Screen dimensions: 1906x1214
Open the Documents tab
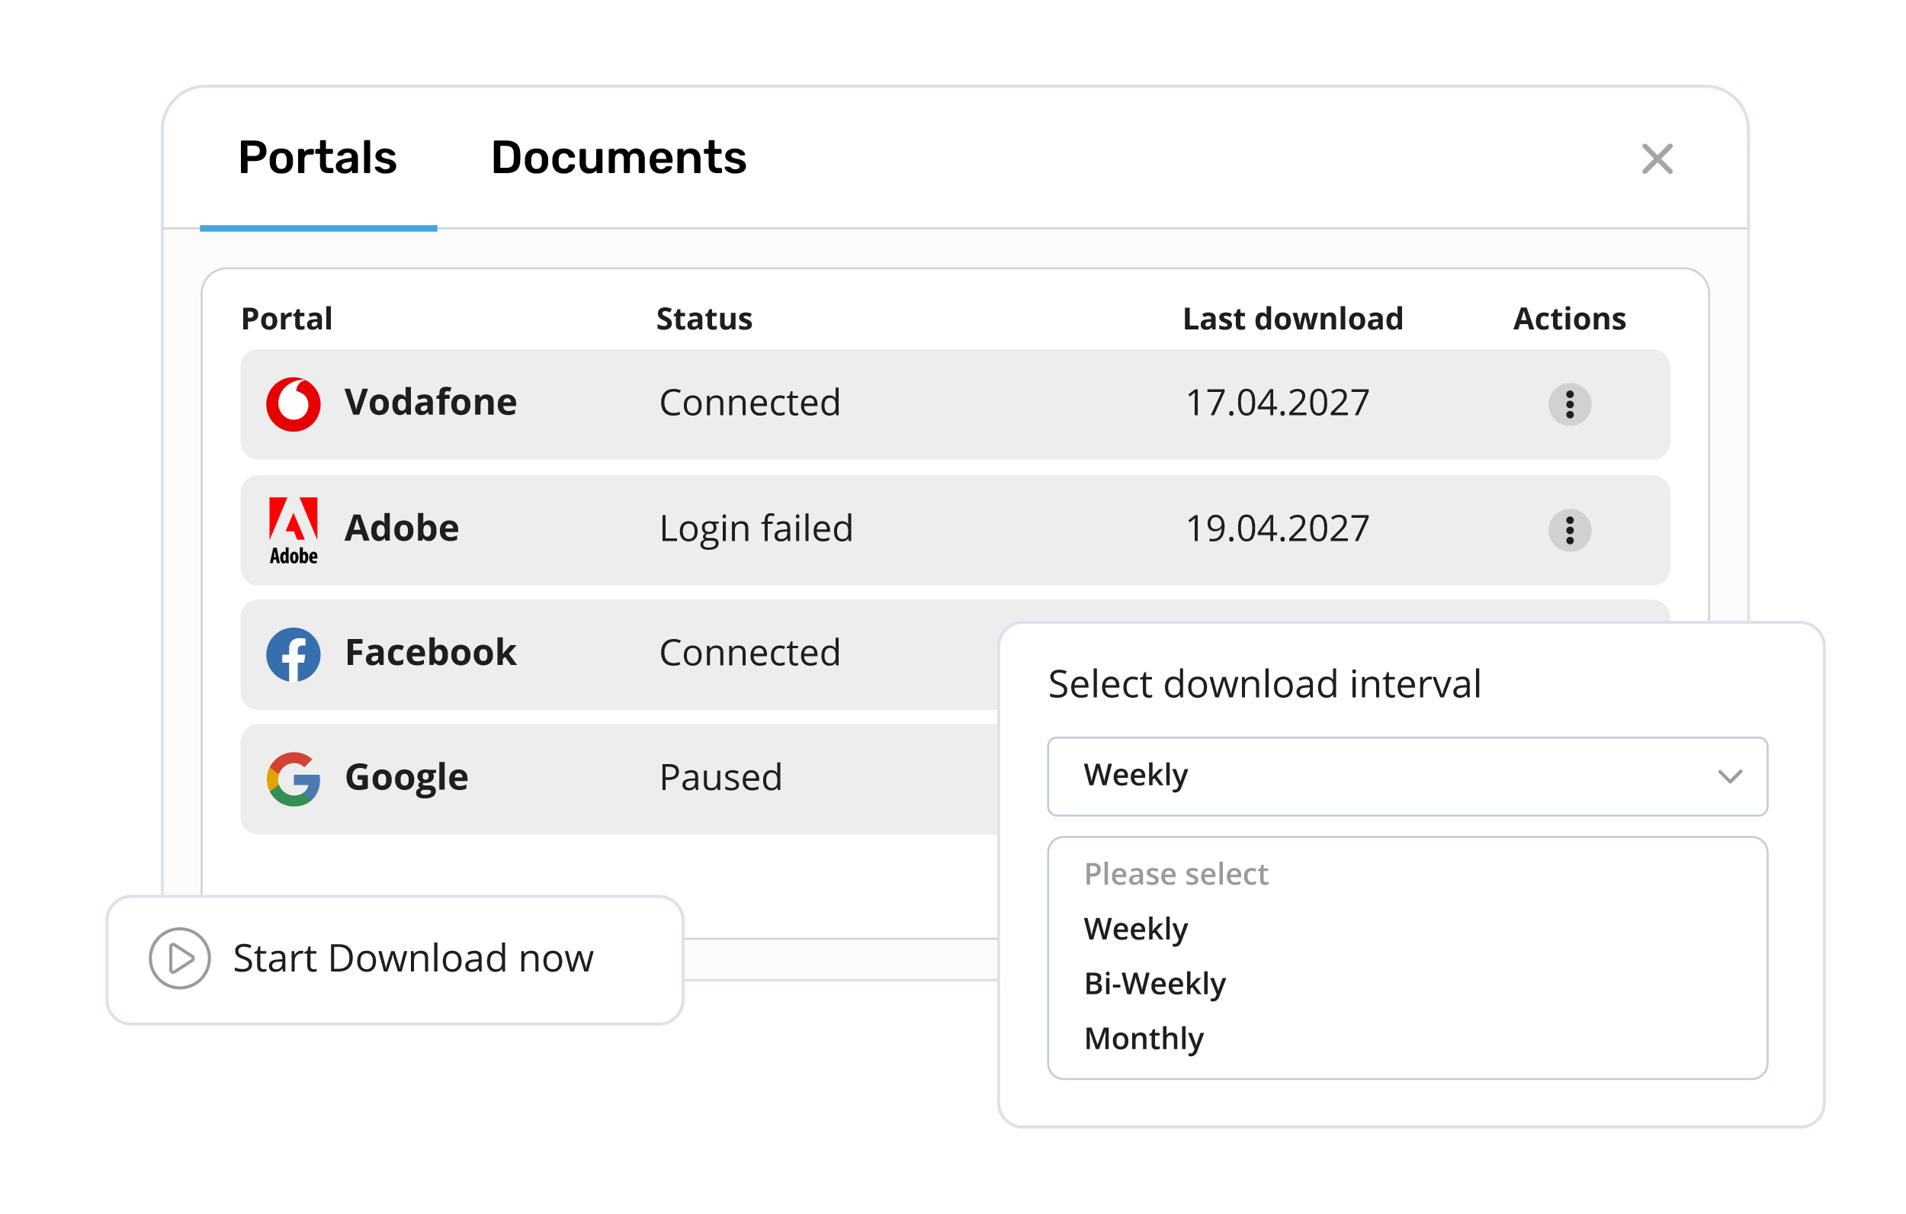(x=618, y=158)
